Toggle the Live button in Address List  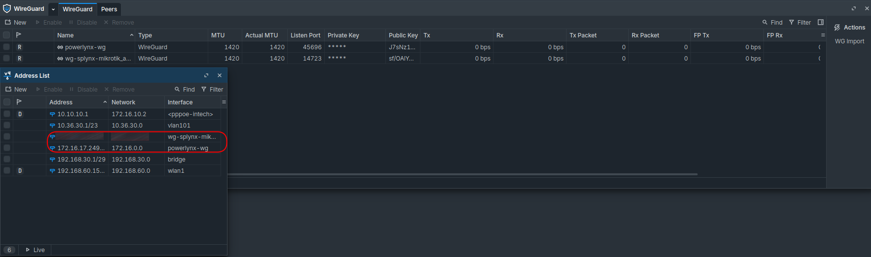(35, 250)
